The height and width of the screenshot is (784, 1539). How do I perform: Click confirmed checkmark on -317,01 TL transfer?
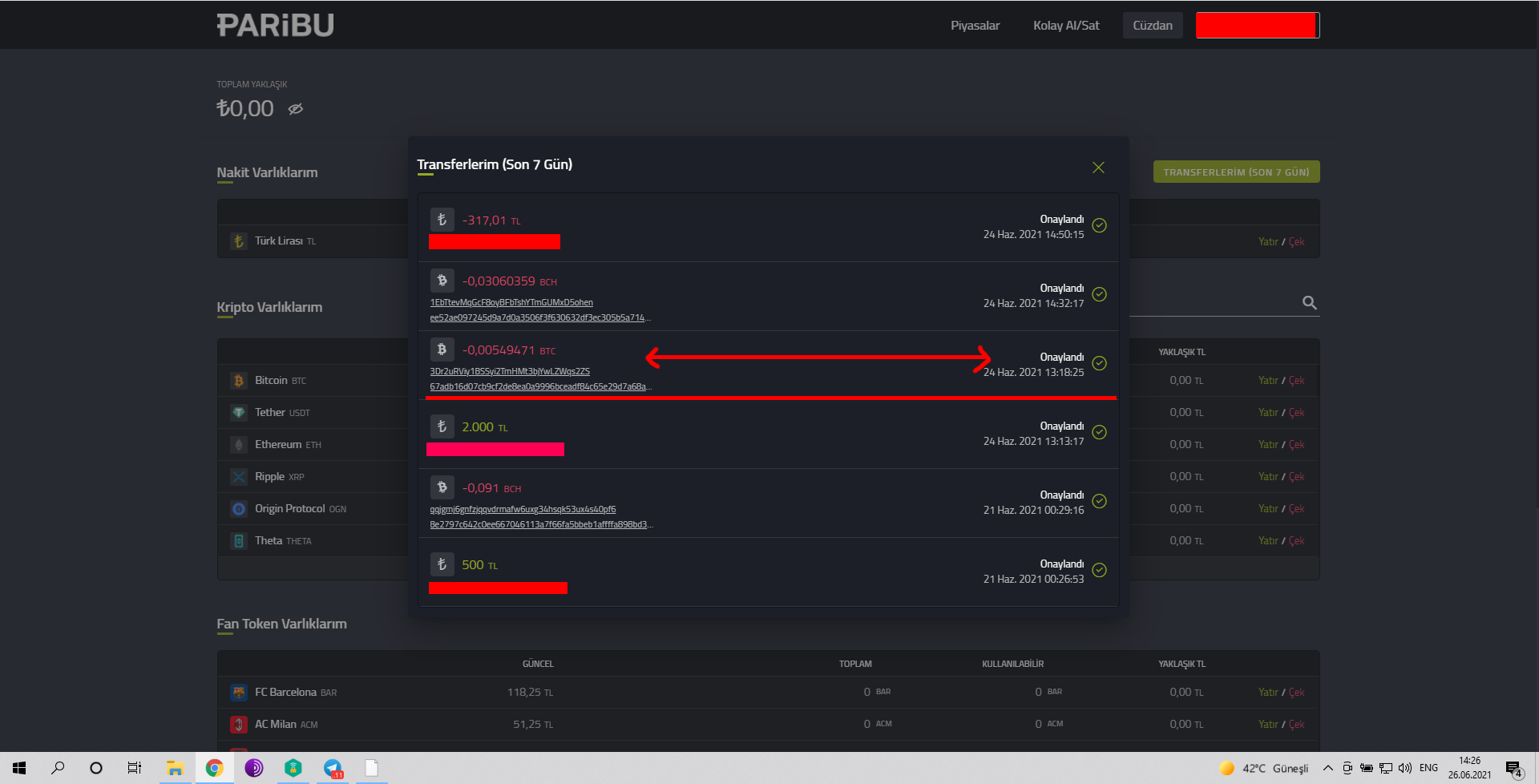point(1100,226)
